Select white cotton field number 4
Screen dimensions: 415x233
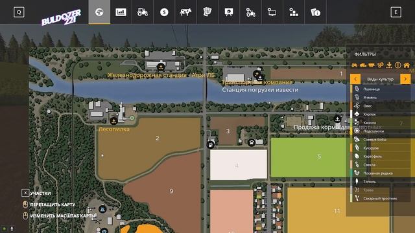[x=239, y=165]
